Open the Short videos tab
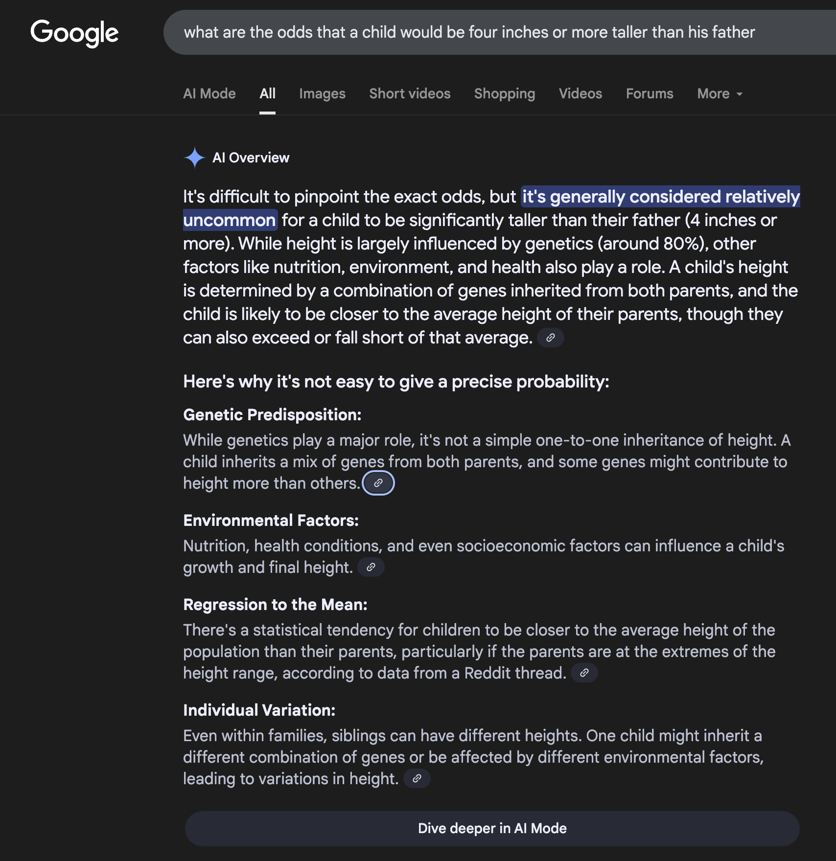Screen dimensions: 836x861 click(410, 93)
